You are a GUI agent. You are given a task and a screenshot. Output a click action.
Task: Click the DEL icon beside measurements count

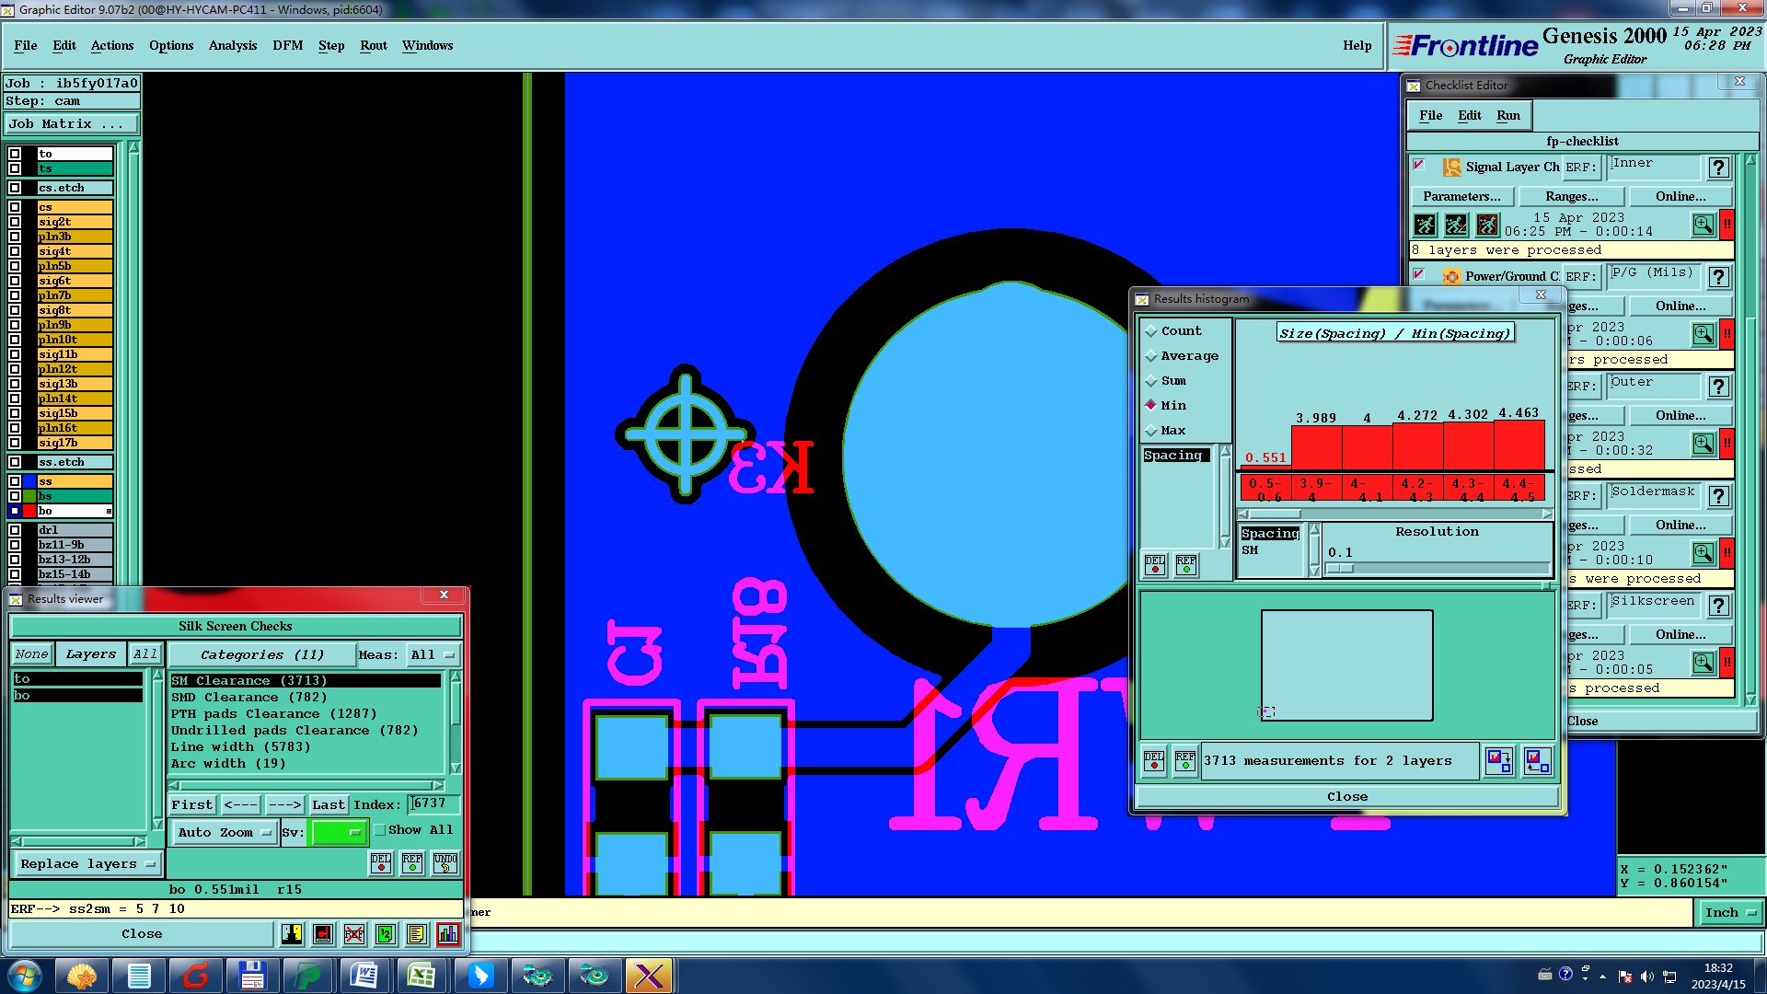click(x=1154, y=761)
